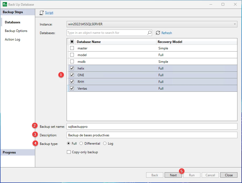
Task: Select the Ventas database name
Action: pyautogui.click(x=82, y=89)
